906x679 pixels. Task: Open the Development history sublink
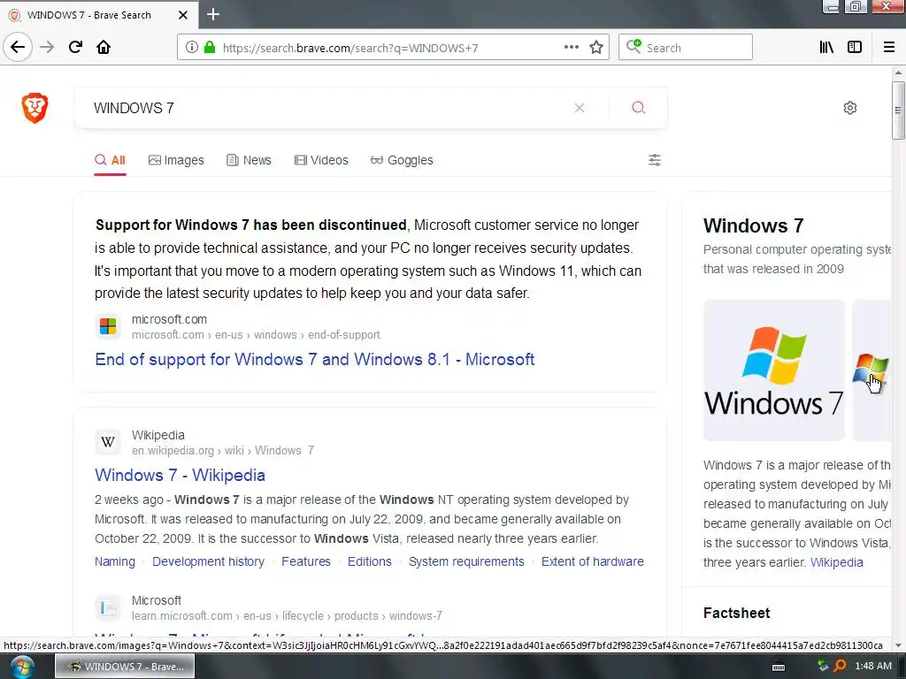(208, 561)
